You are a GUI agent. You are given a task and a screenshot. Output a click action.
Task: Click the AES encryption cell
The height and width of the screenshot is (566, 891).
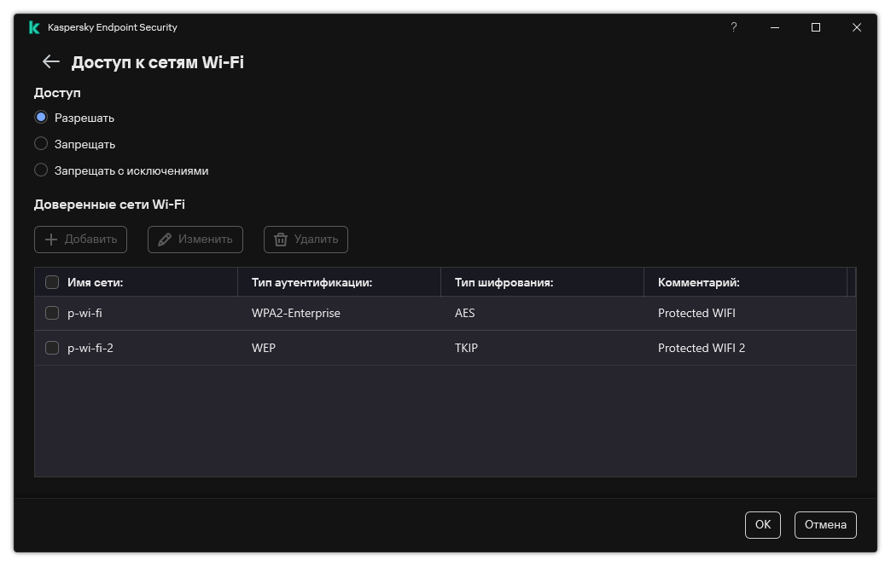point(465,313)
